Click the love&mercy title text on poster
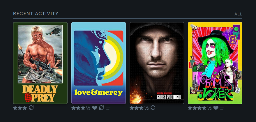This screenshot has width=256, height=122. (98, 93)
